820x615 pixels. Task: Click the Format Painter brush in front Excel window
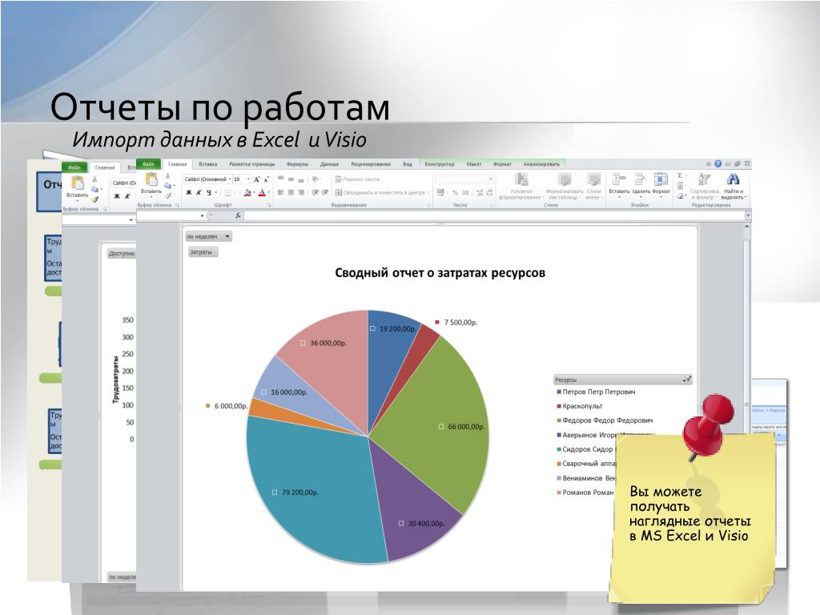[168, 195]
